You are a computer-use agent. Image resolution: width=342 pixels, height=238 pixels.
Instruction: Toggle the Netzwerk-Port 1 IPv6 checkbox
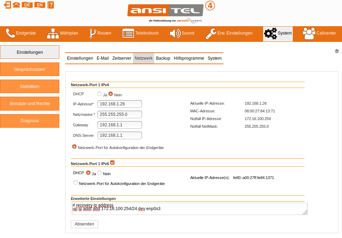click(112, 163)
